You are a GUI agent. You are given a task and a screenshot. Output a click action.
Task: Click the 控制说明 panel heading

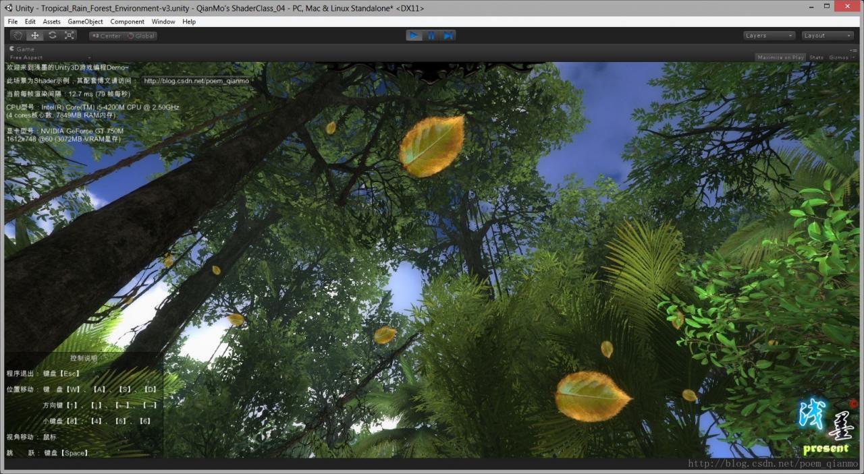[x=84, y=358]
